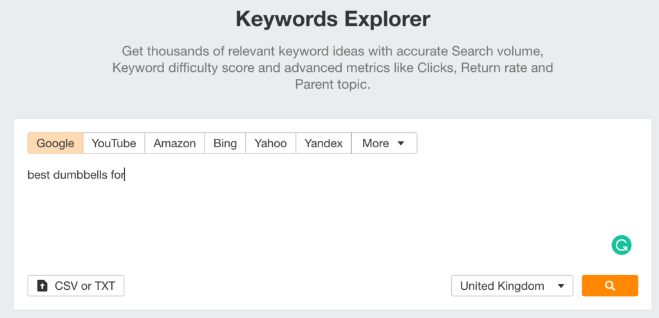Open the United Kingdom country dropdown
The width and height of the screenshot is (659, 318).
click(512, 286)
